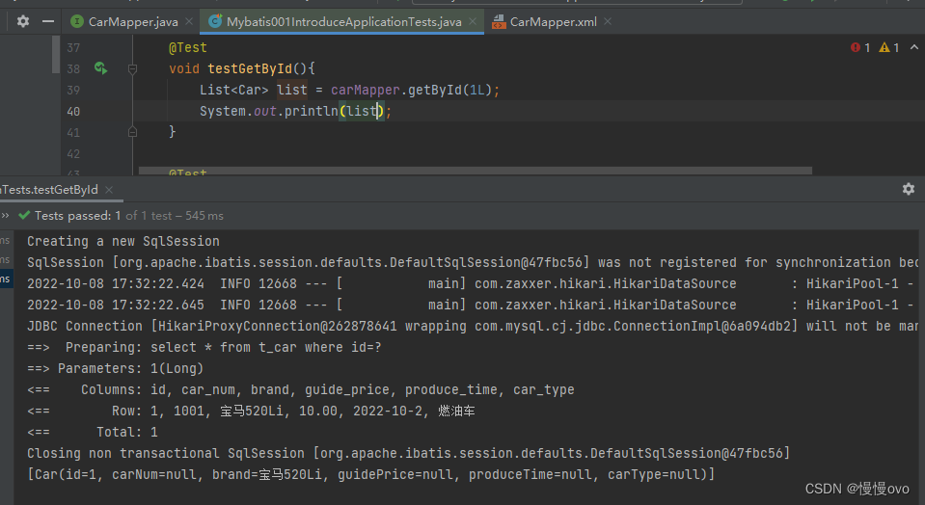
Task: Click the inspection widget up chevron
Action: click(x=913, y=47)
